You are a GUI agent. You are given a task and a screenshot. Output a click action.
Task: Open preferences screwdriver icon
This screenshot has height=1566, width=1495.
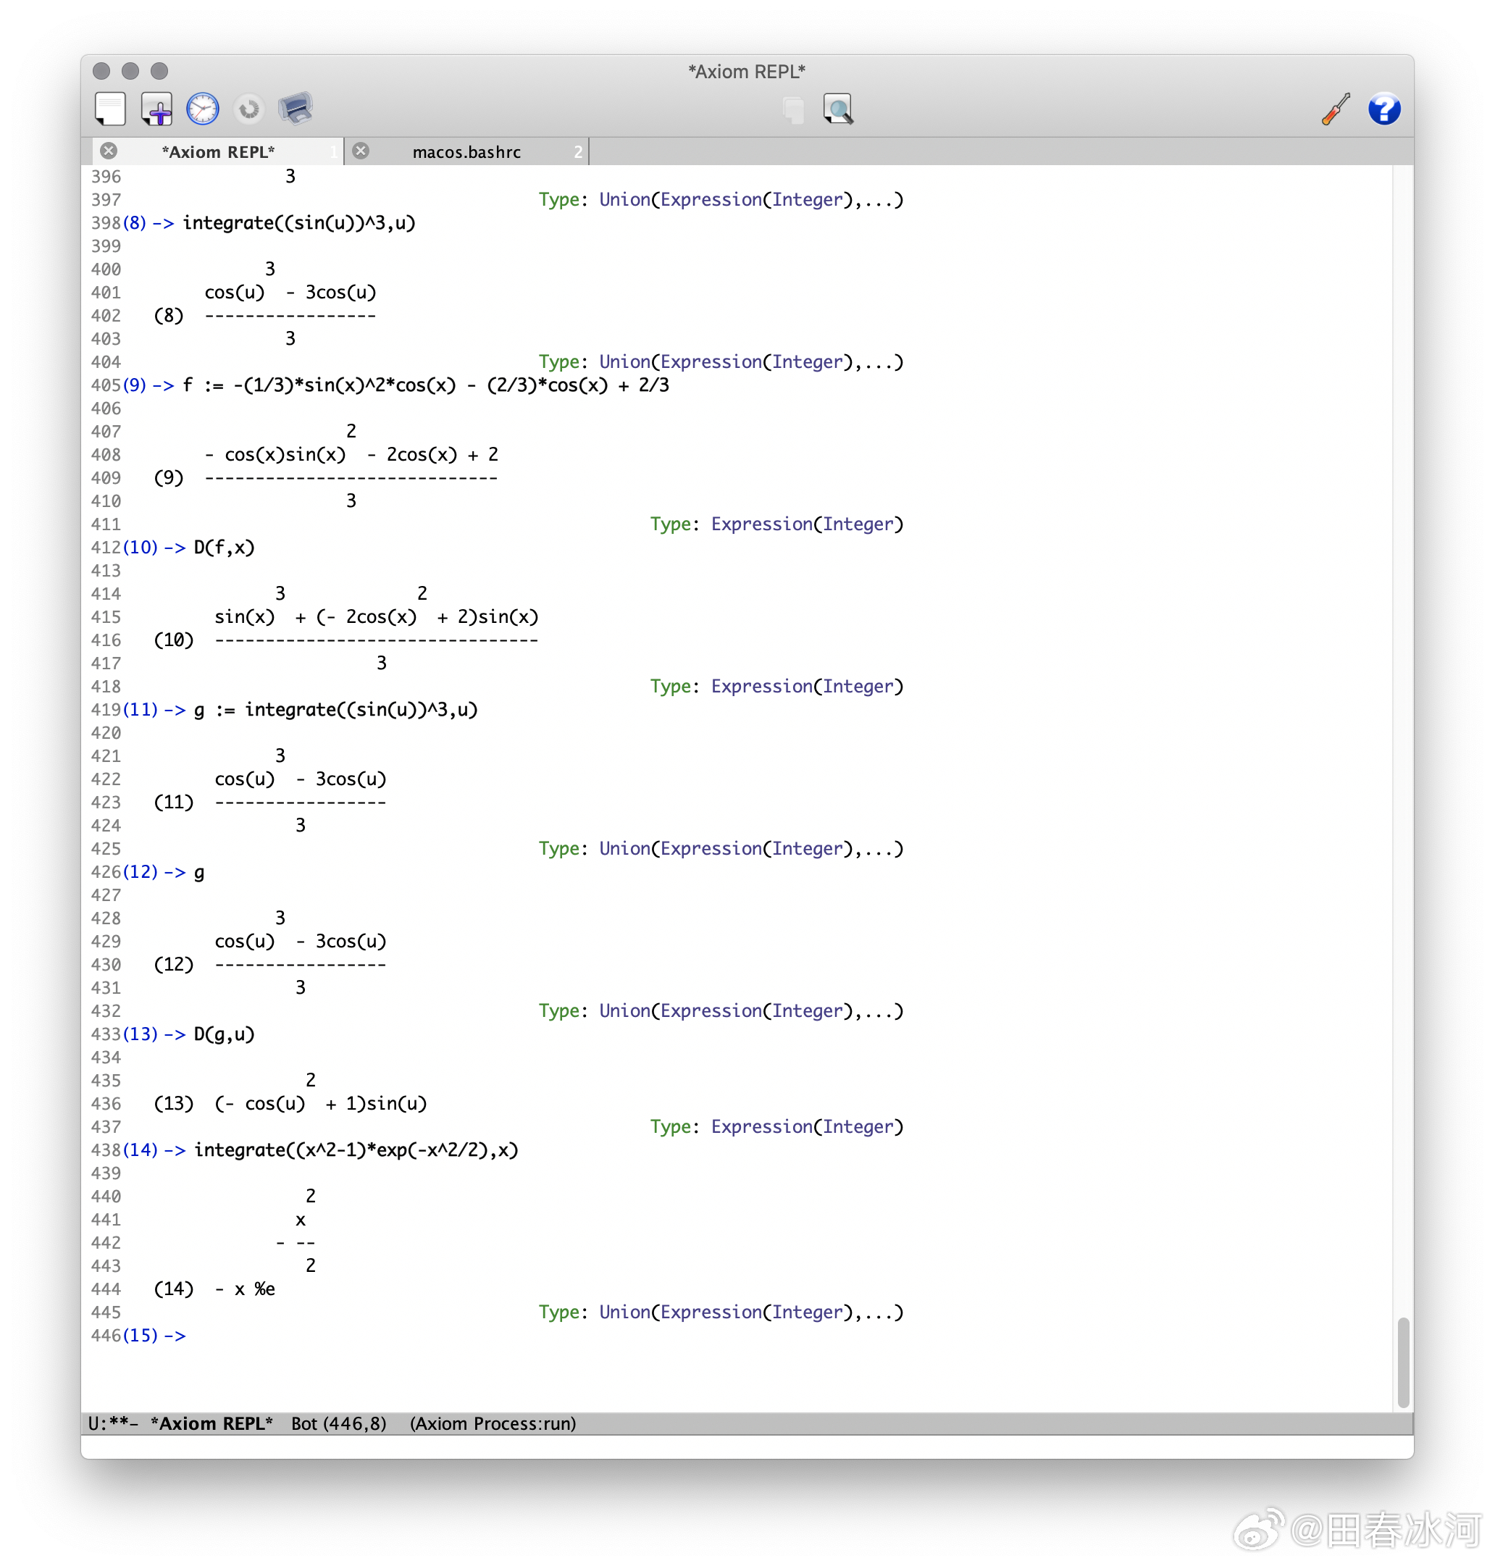[x=1336, y=109]
